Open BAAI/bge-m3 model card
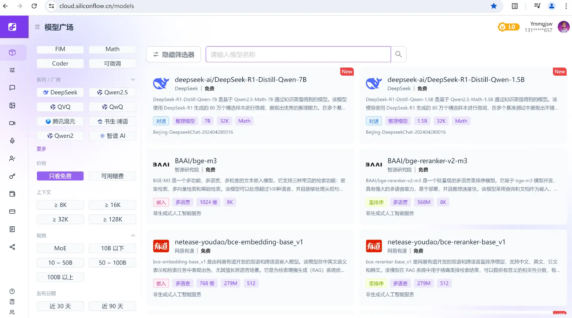 (x=250, y=187)
